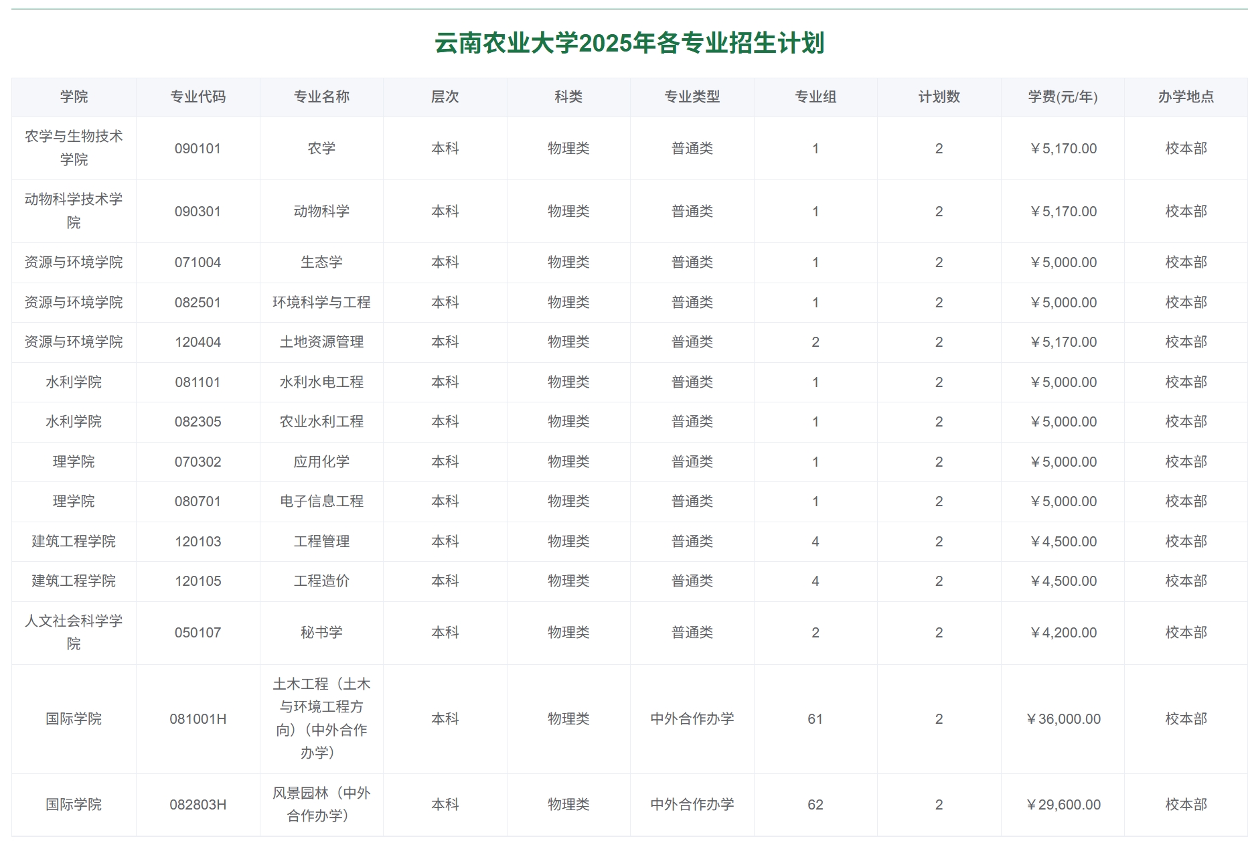Image resolution: width=1248 pixels, height=845 pixels.
Task: Select major code 120103
Action: tap(198, 542)
